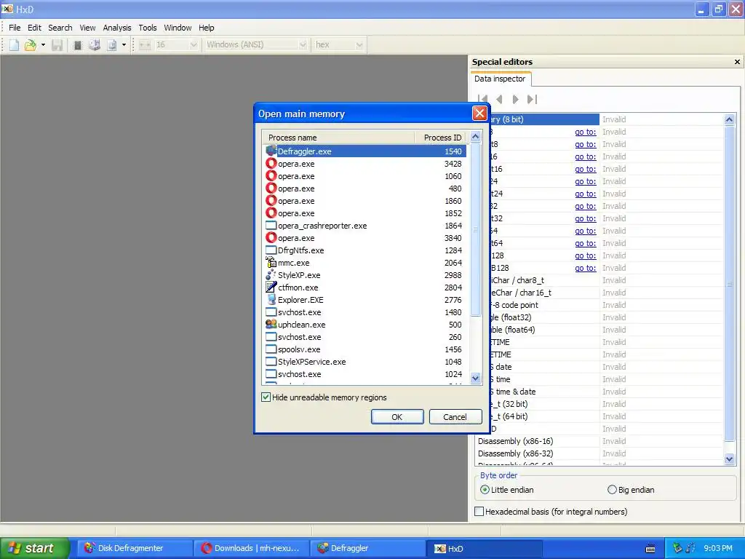This screenshot has width=745, height=559.
Task: Go to last byte in Data inspector
Action: point(532,99)
